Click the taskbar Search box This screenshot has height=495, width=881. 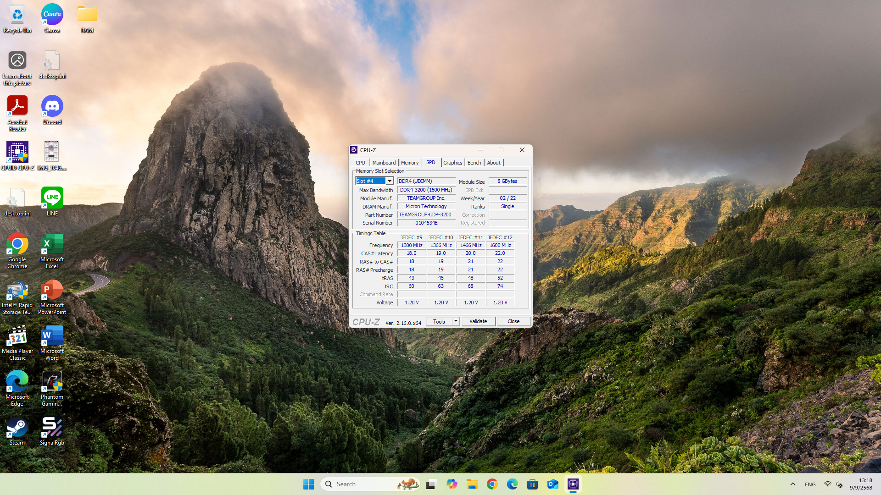pos(362,484)
